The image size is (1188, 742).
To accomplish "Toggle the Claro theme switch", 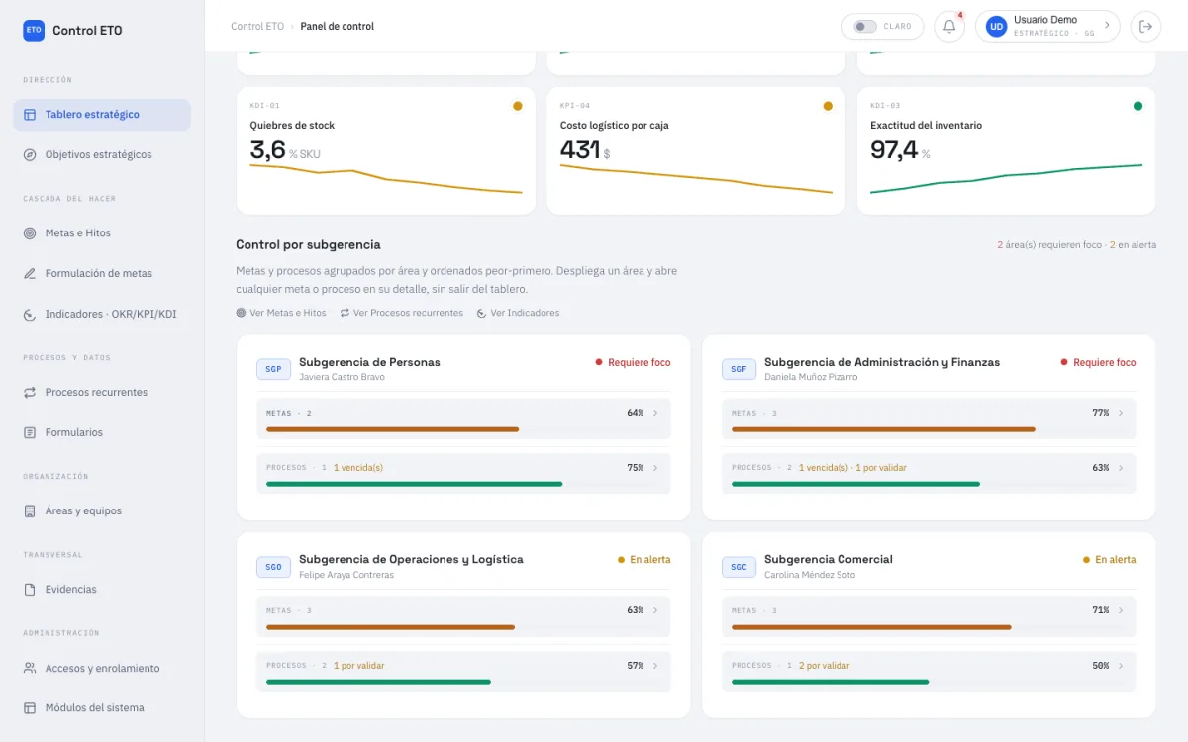I will pyautogui.click(x=865, y=27).
